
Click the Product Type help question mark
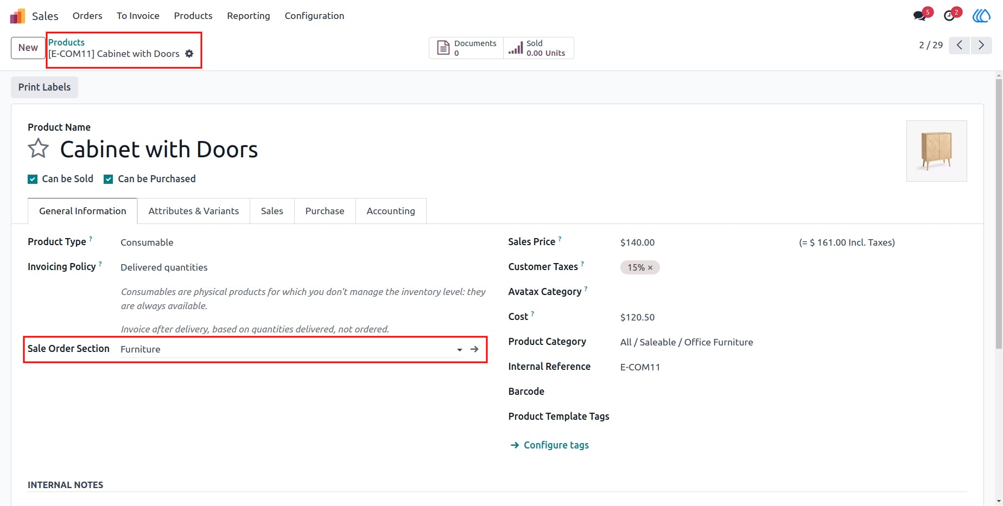coord(91,239)
